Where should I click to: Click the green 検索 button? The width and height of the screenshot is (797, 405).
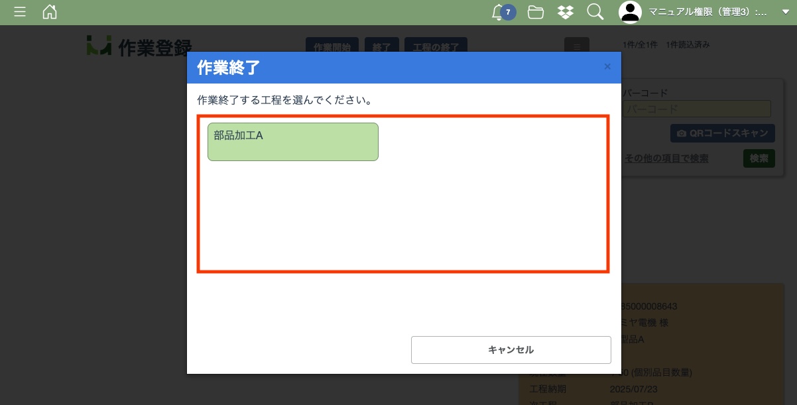[759, 158]
